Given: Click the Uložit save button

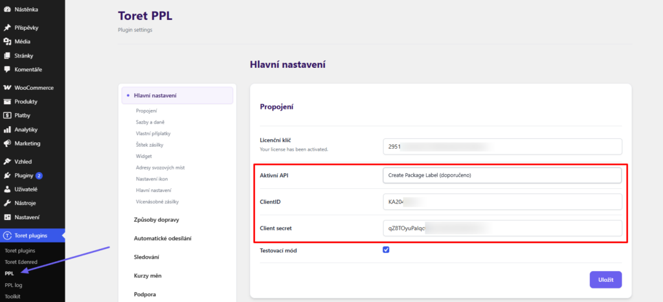Looking at the screenshot, I should point(605,279).
